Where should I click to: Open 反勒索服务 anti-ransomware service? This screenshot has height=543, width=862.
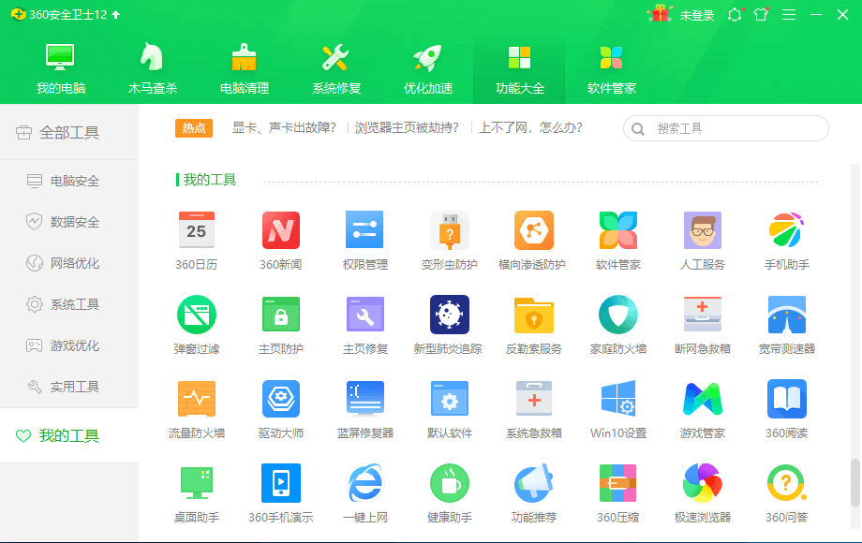click(x=533, y=325)
